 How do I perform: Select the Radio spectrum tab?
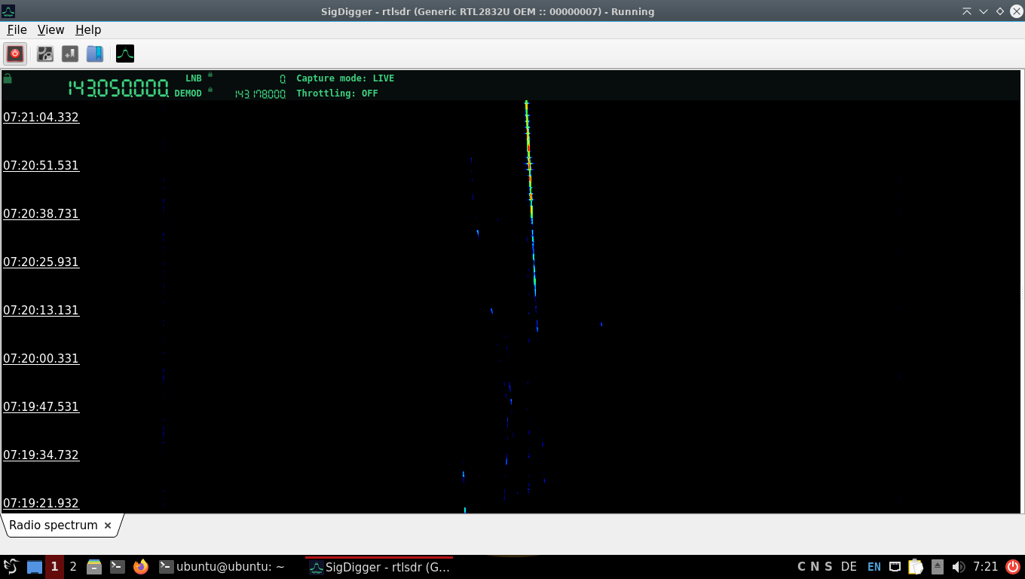[54, 525]
